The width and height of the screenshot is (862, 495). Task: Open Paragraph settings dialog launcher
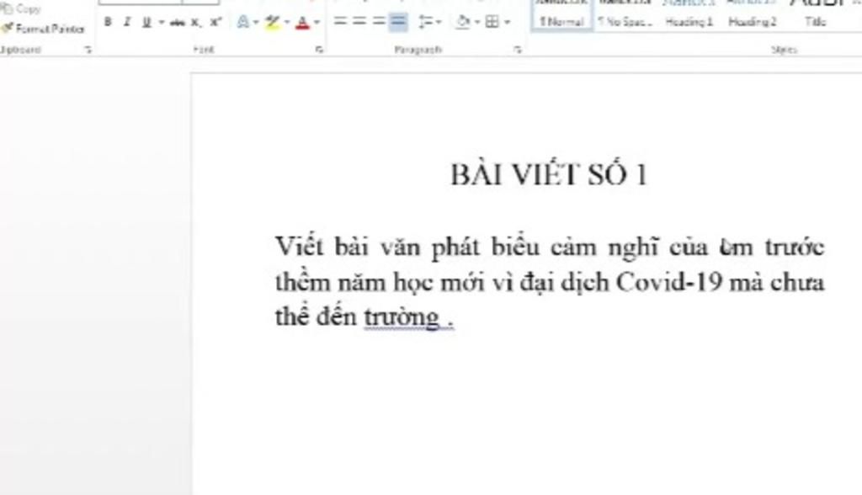coord(518,50)
